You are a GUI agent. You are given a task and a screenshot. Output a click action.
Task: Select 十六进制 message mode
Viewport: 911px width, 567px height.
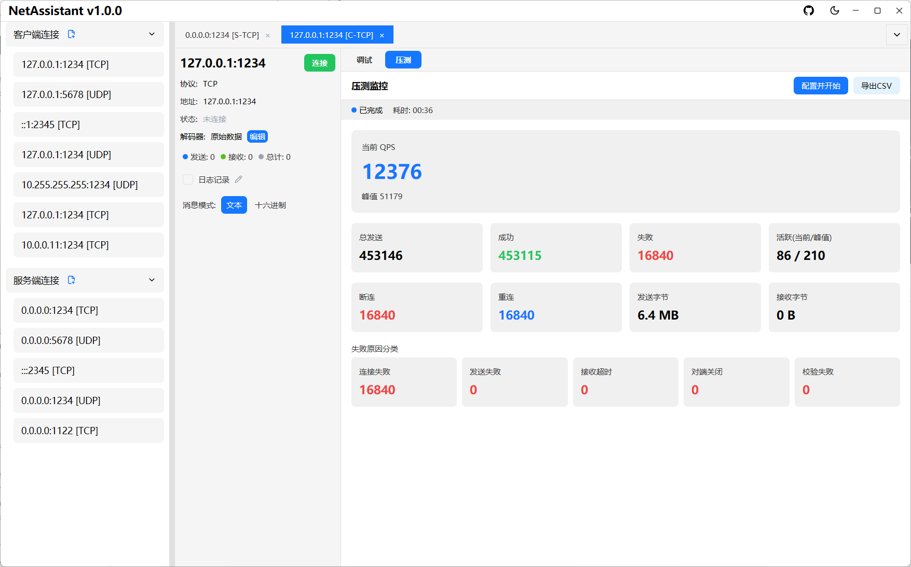pos(270,205)
